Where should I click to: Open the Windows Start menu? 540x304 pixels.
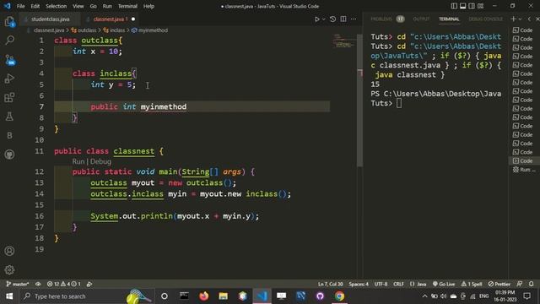click(9, 296)
